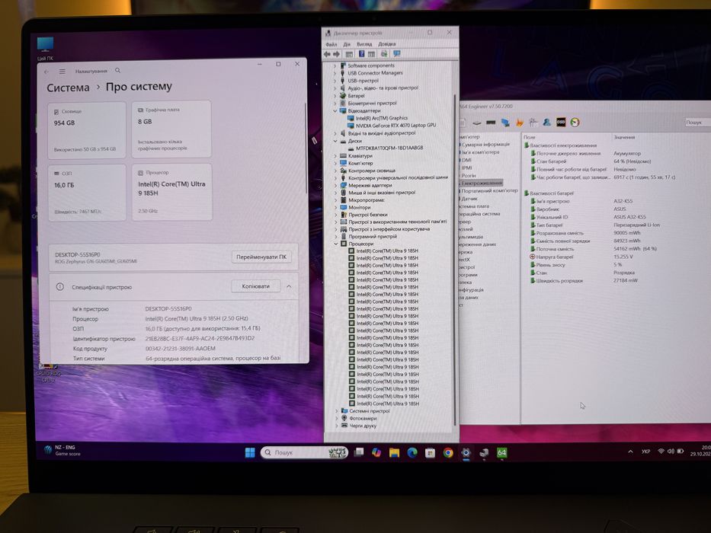
Task: Expand the Мережеві адаптери node
Action: click(335, 185)
